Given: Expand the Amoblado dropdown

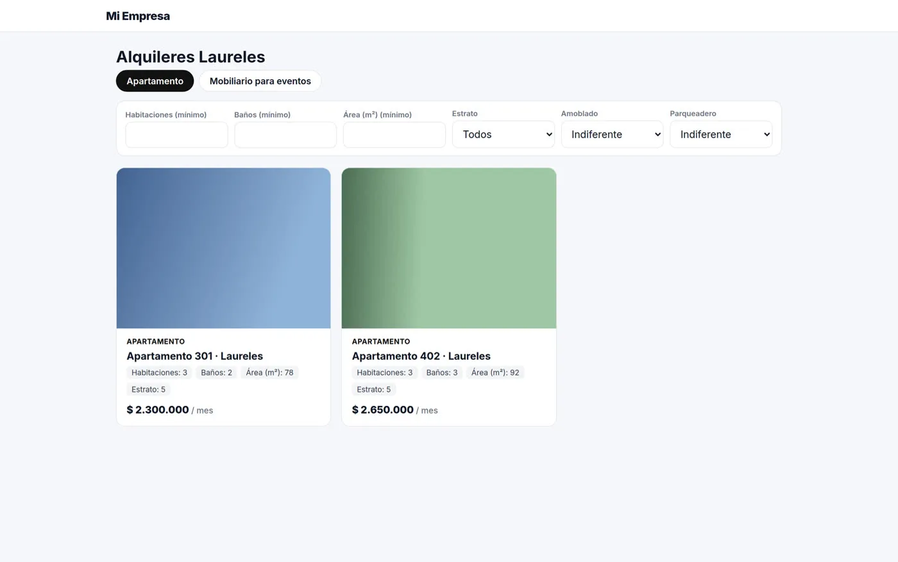Looking at the screenshot, I should pyautogui.click(x=612, y=134).
